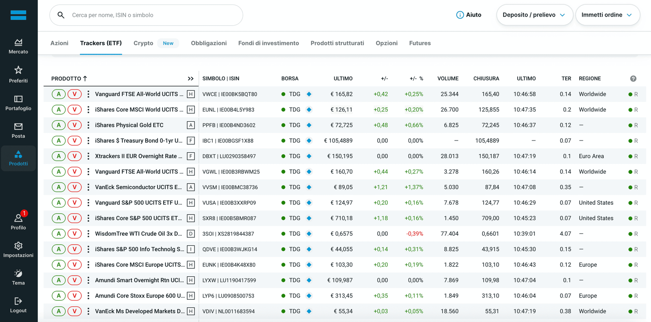Screen dimensions: 651x322
Task: Click the green status R in VDIV row
Action: coord(633,311)
